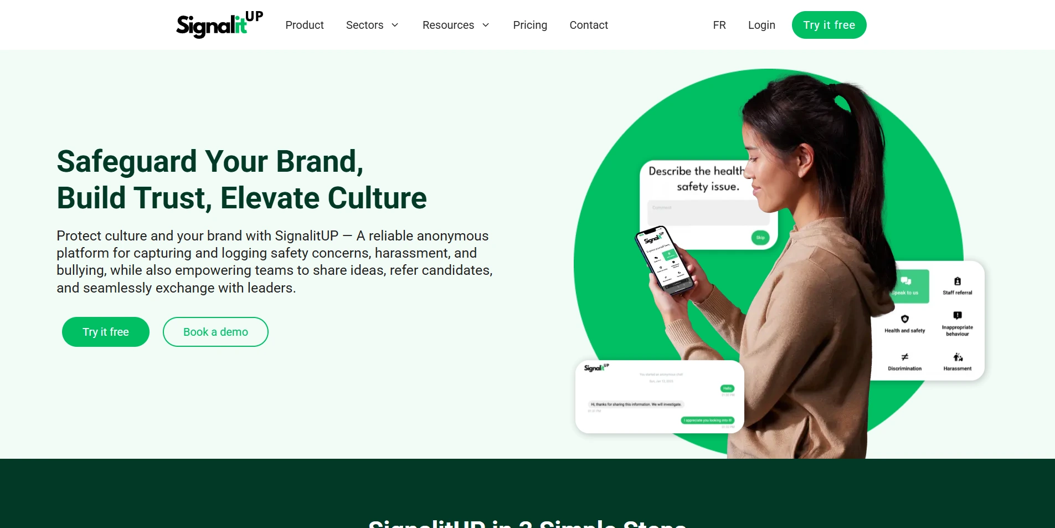Click the Speak to us chat icon
Image resolution: width=1055 pixels, height=528 pixels.
coord(905,281)
